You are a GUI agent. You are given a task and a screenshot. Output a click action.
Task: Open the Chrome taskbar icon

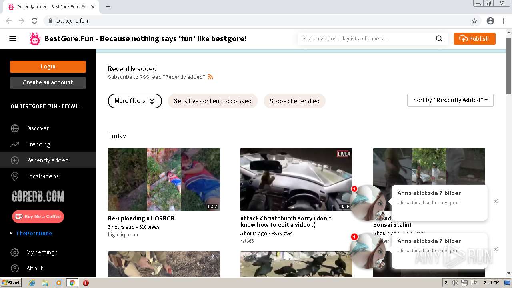coord(72,283)
